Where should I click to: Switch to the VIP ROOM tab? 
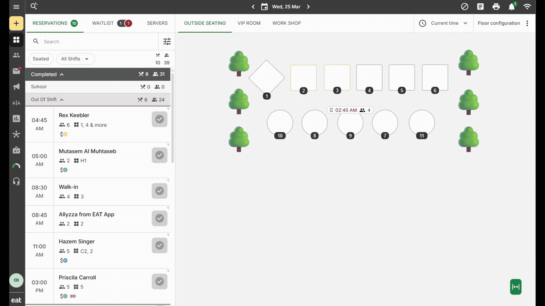tap(249, 23)
